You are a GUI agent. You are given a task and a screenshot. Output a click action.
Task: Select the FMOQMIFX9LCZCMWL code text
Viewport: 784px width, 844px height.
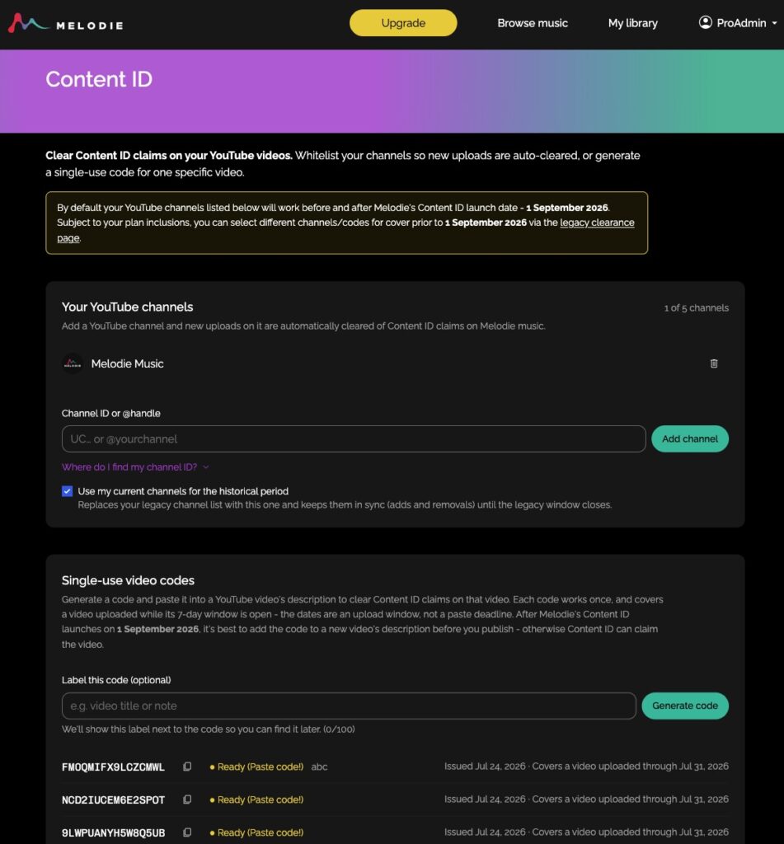point(113,767)
